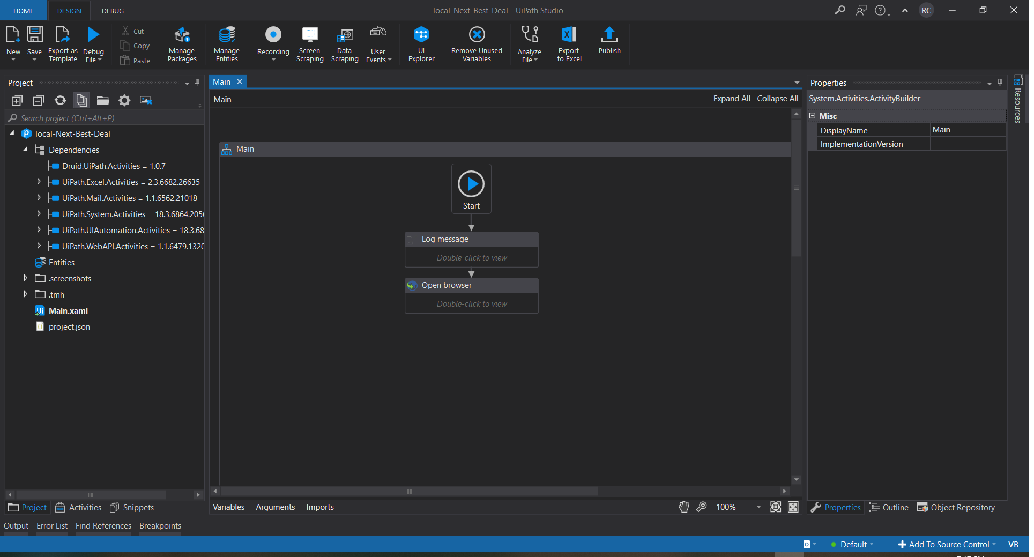Open User Events menu
1034x557 pixels.
pos(378,44)
